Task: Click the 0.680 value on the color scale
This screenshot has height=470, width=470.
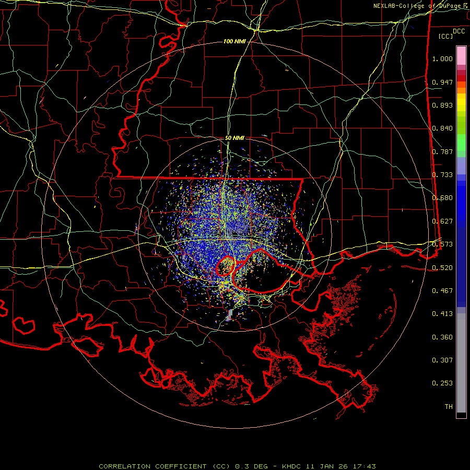Action: 442,198
